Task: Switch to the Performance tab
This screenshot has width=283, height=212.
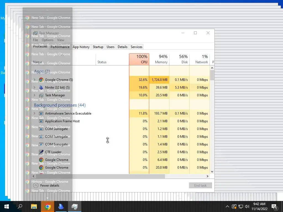Action: tap(60, 47)
